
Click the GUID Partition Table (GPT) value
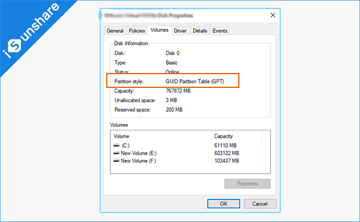[x=195, y=81]
